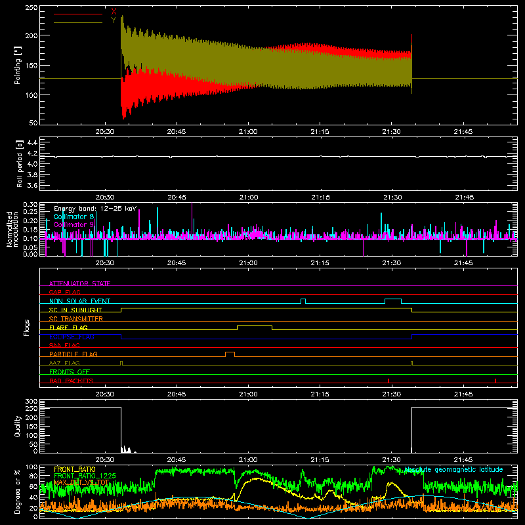Click 20:45 under the Pointing plot

(177, 132)
